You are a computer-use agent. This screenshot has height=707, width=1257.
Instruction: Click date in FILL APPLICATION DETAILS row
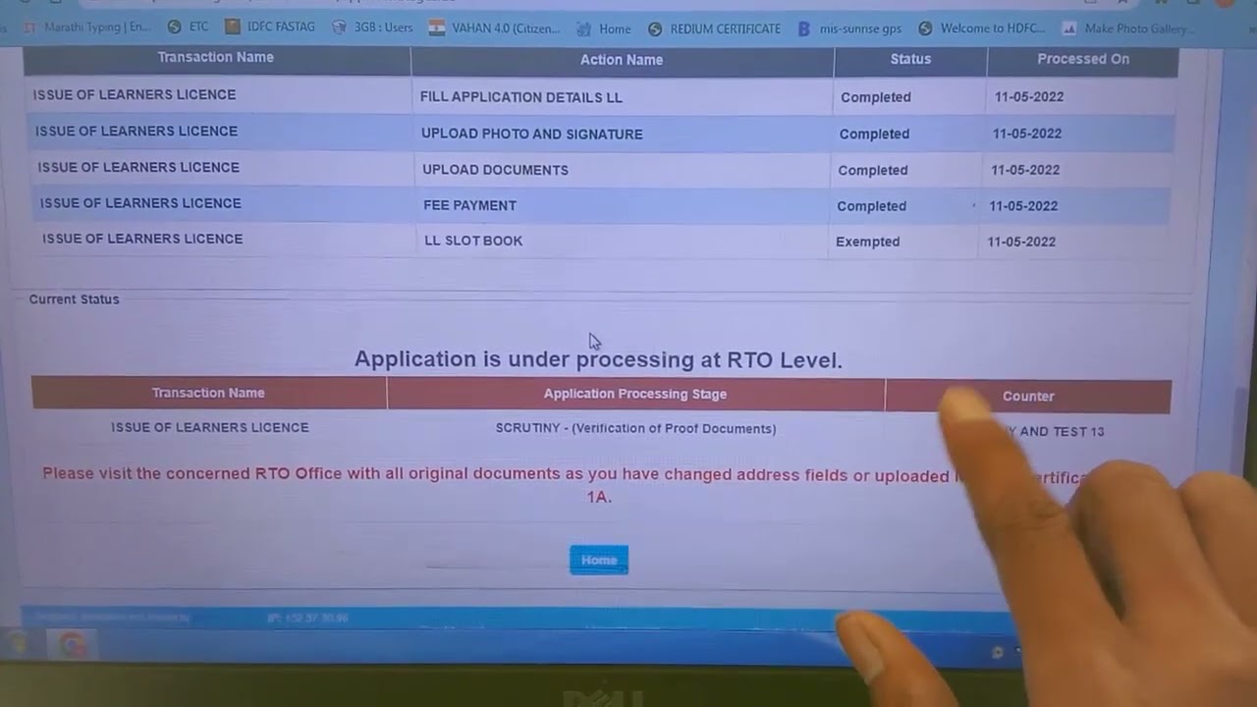1029,97
